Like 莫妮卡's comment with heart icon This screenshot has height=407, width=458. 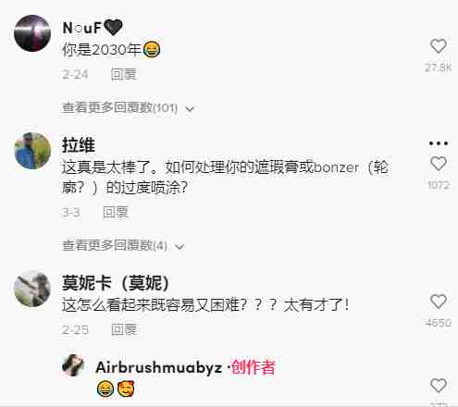pos(439,302)
